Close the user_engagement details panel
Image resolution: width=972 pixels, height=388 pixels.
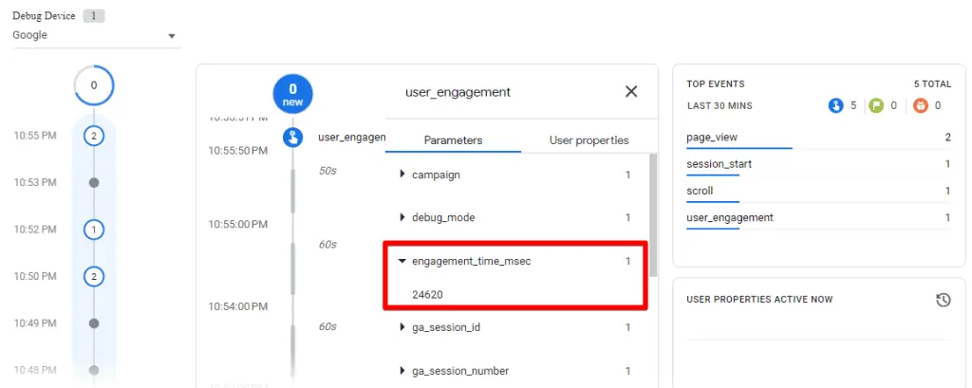[631, 92]
